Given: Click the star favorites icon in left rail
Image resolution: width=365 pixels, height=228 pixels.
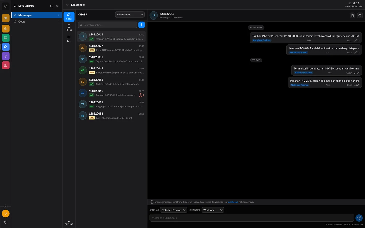Looking at the screenshot, I should (6, 18).
